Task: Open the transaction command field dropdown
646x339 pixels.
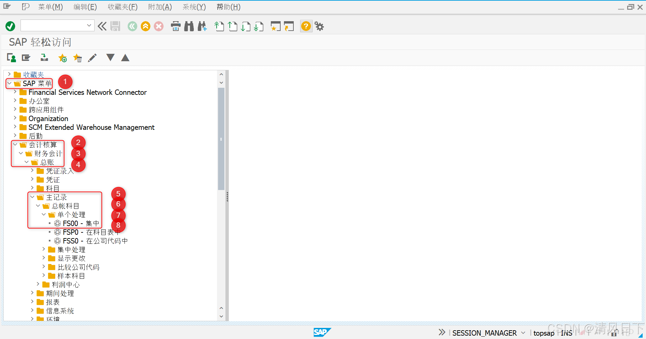Action: 89,25
